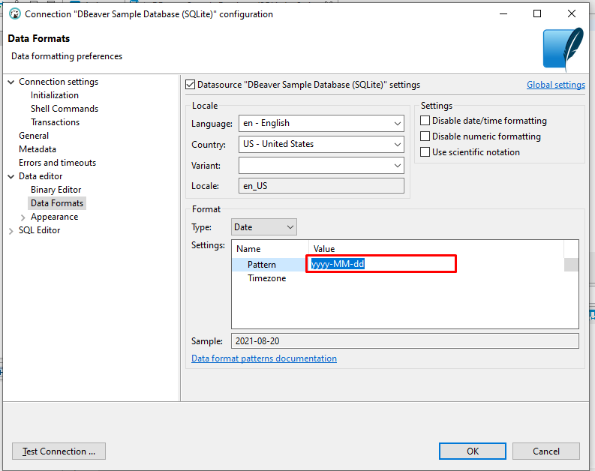Expand the Appearance tree node
The height and width of the screenshot is (471, 595).
[x=23, y=217]
